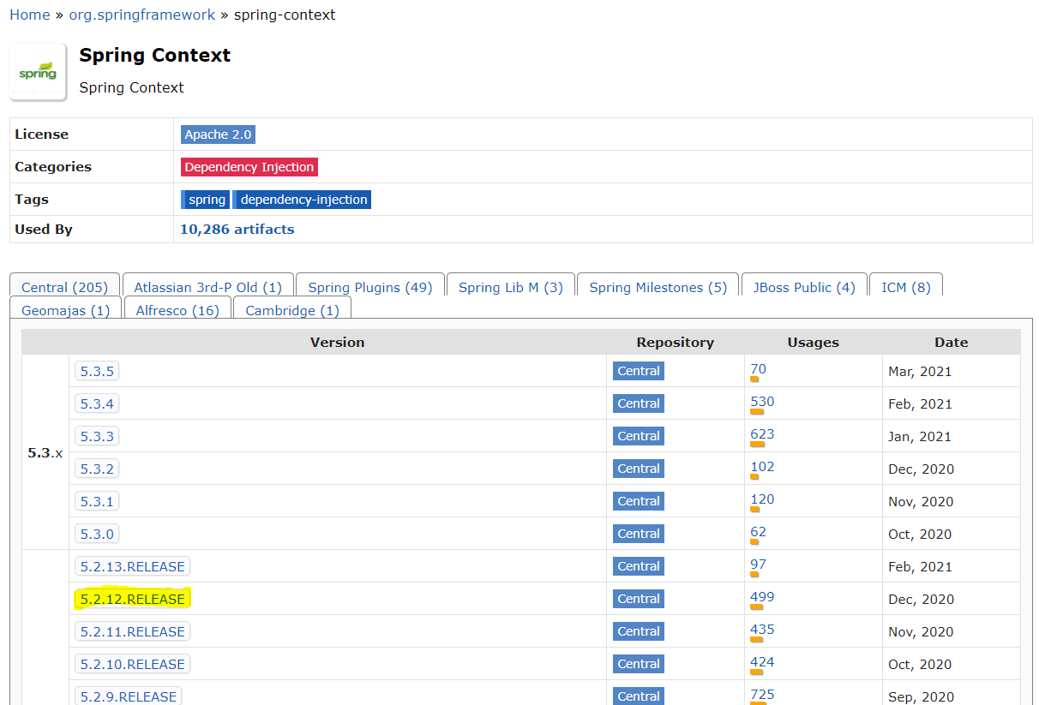Screen dimensions: 1039x705
Task: Open highlighted version 5.2.12.RELEASE
Action: (133, 599)
